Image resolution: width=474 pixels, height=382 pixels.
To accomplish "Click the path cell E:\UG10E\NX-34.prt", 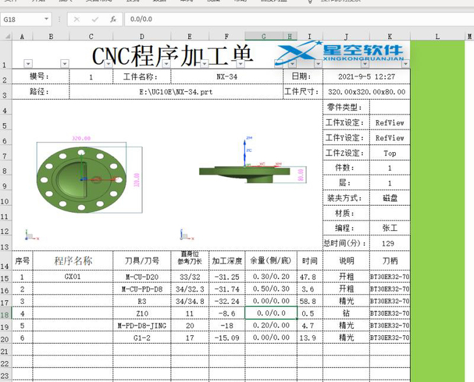I will (176, 92).
